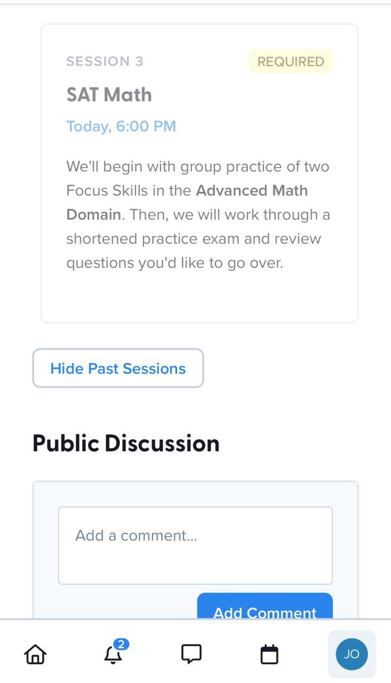Click the Public Discussion heading
This screenshot has height=683, width=391.
[126, 443]
